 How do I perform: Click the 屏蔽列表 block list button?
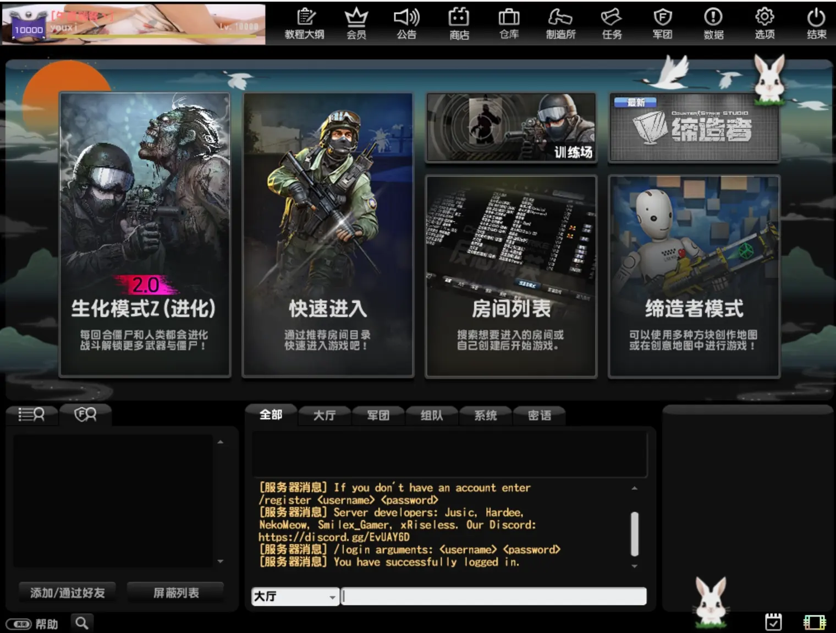pos(175,593)
